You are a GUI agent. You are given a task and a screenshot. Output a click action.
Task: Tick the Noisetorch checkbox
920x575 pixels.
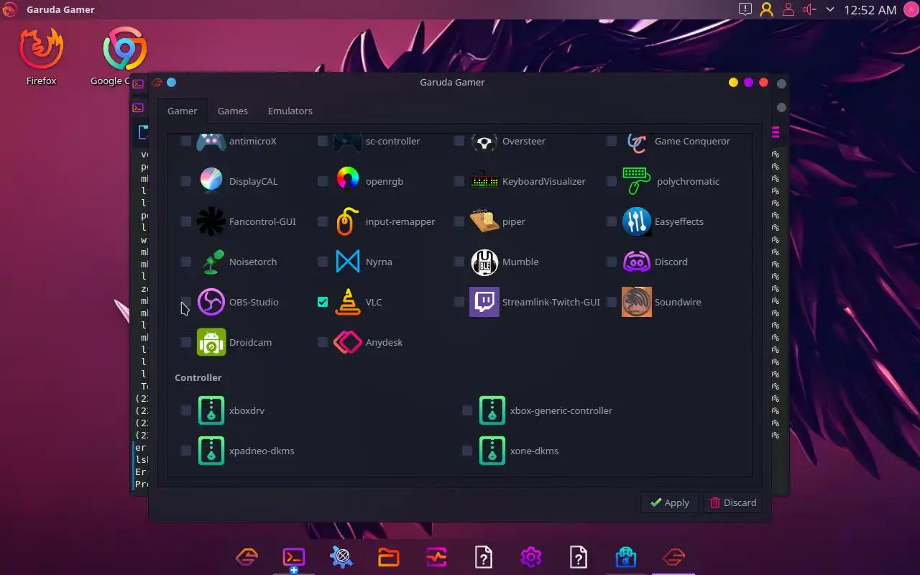[186, 262]
